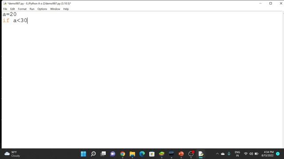Viewport: 284px width, 159px height.
Task: Open the Window menu
Action: (55, 9)
